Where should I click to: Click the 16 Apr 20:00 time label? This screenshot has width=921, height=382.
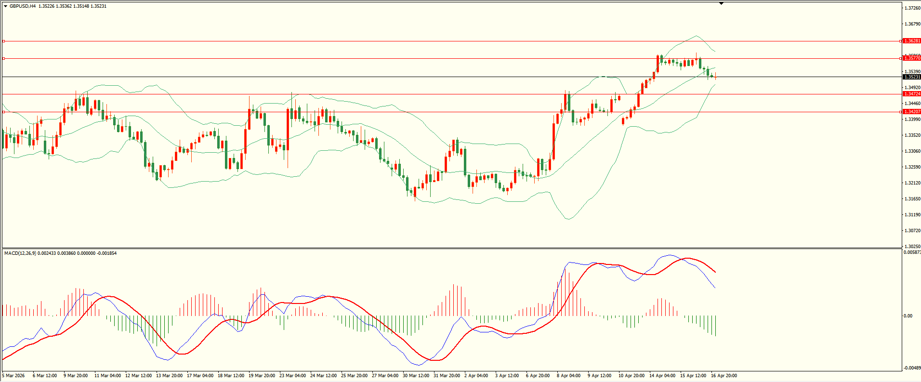724,376
